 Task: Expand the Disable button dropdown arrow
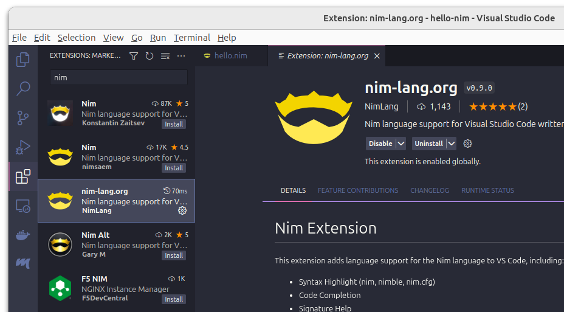pos(401,144)
